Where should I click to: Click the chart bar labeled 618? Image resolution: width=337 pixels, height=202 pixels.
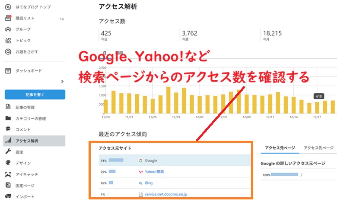tap(317, 108)
